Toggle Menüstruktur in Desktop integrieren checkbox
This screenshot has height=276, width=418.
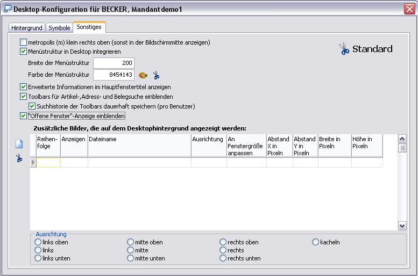point(24,52)
